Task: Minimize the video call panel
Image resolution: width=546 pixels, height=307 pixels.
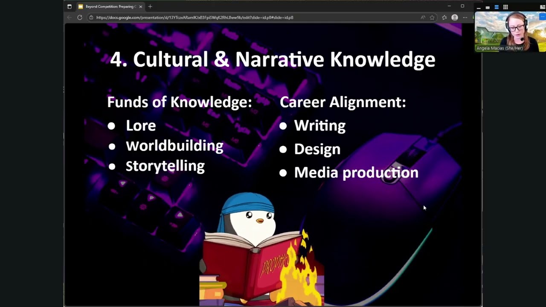Action: pyautogui.click(x=479, y=7)
